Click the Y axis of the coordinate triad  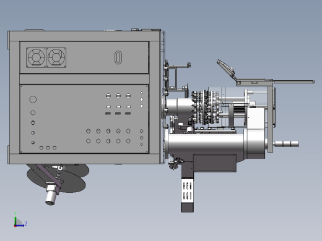[15, 219]
